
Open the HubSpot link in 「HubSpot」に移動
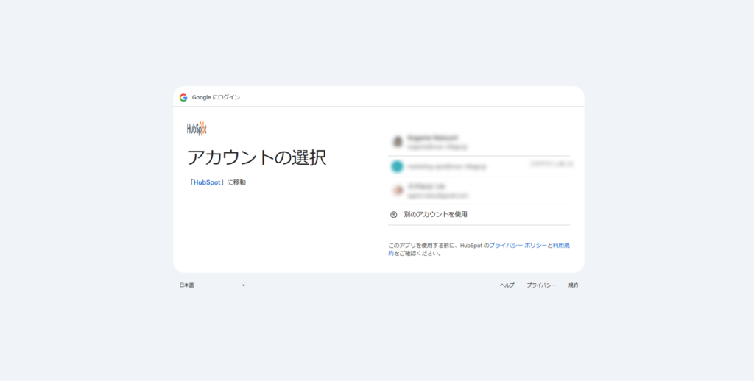tap(207, 182)
